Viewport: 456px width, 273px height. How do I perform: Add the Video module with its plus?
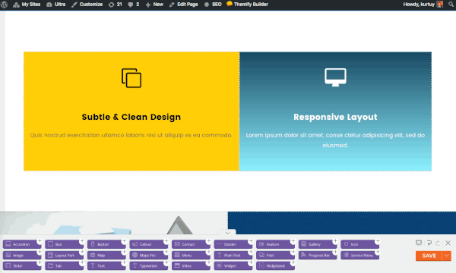point(208,262)
